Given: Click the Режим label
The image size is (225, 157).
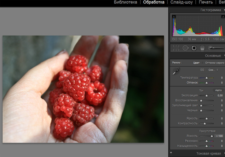Looking at the screenshot, I should 177,63.
